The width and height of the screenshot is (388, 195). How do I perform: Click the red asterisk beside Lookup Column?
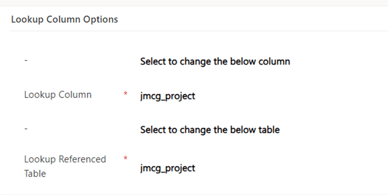125,94
